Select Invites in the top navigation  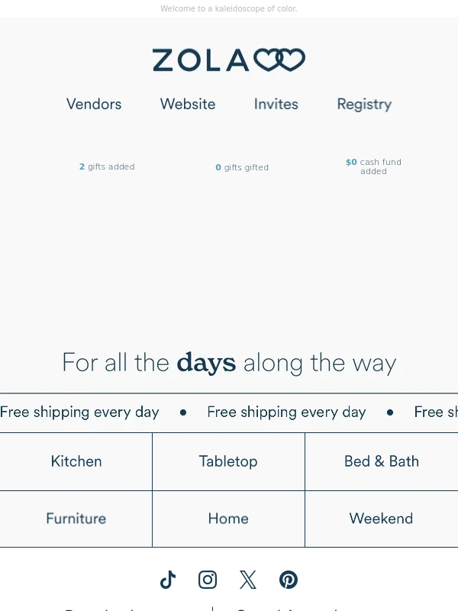click(276, 104)
